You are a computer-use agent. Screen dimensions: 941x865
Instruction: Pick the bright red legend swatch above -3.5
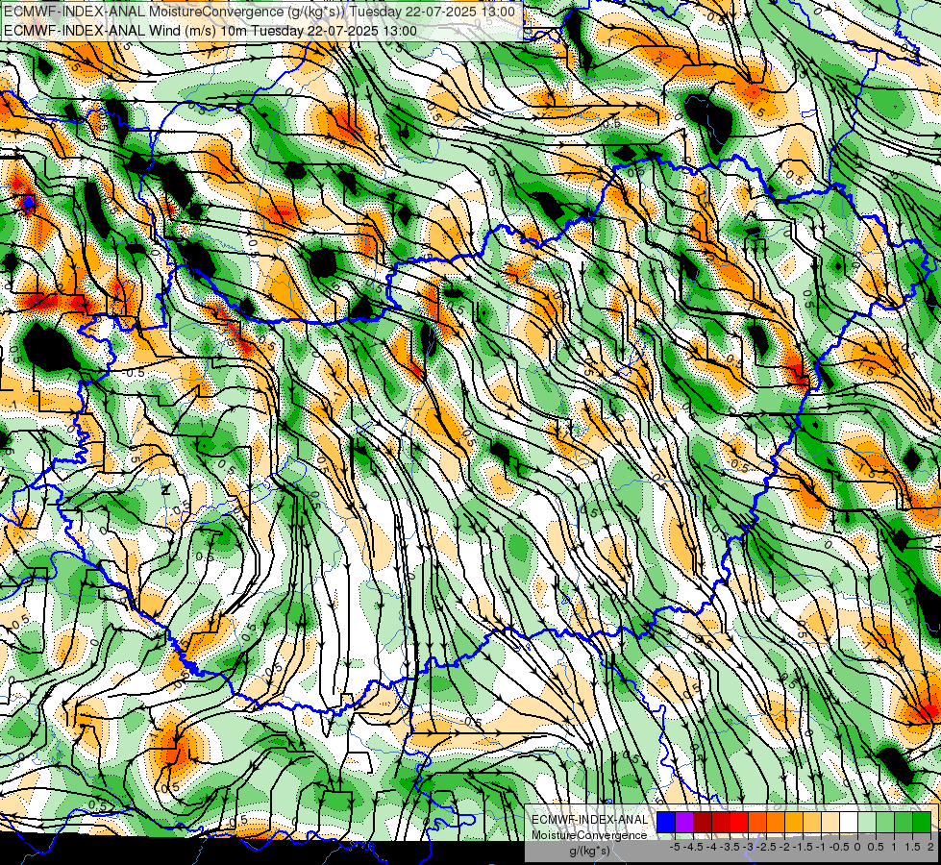(x=739, y=822)
